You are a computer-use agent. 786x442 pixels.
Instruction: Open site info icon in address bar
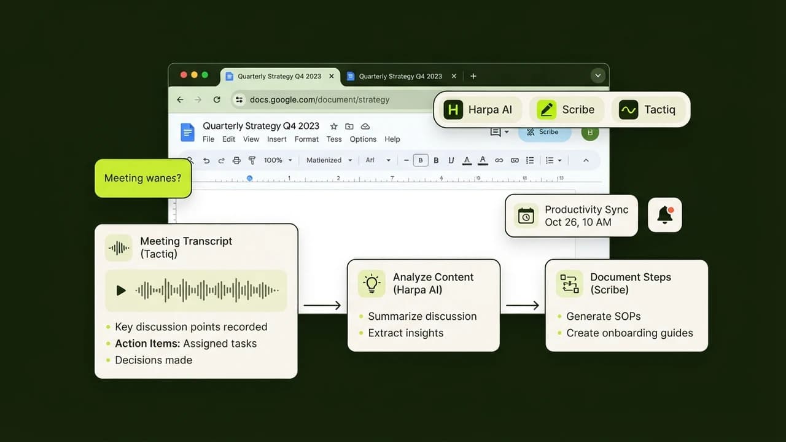coord(239,99)
